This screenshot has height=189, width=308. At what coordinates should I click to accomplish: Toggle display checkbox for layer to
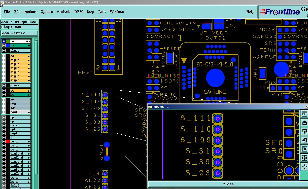pos(4,41)
